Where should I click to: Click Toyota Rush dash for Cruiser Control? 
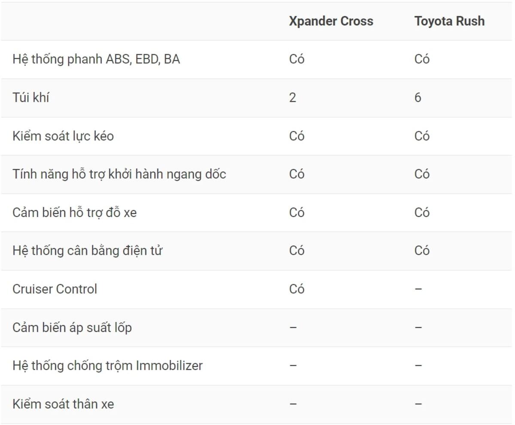click(418, 289)
